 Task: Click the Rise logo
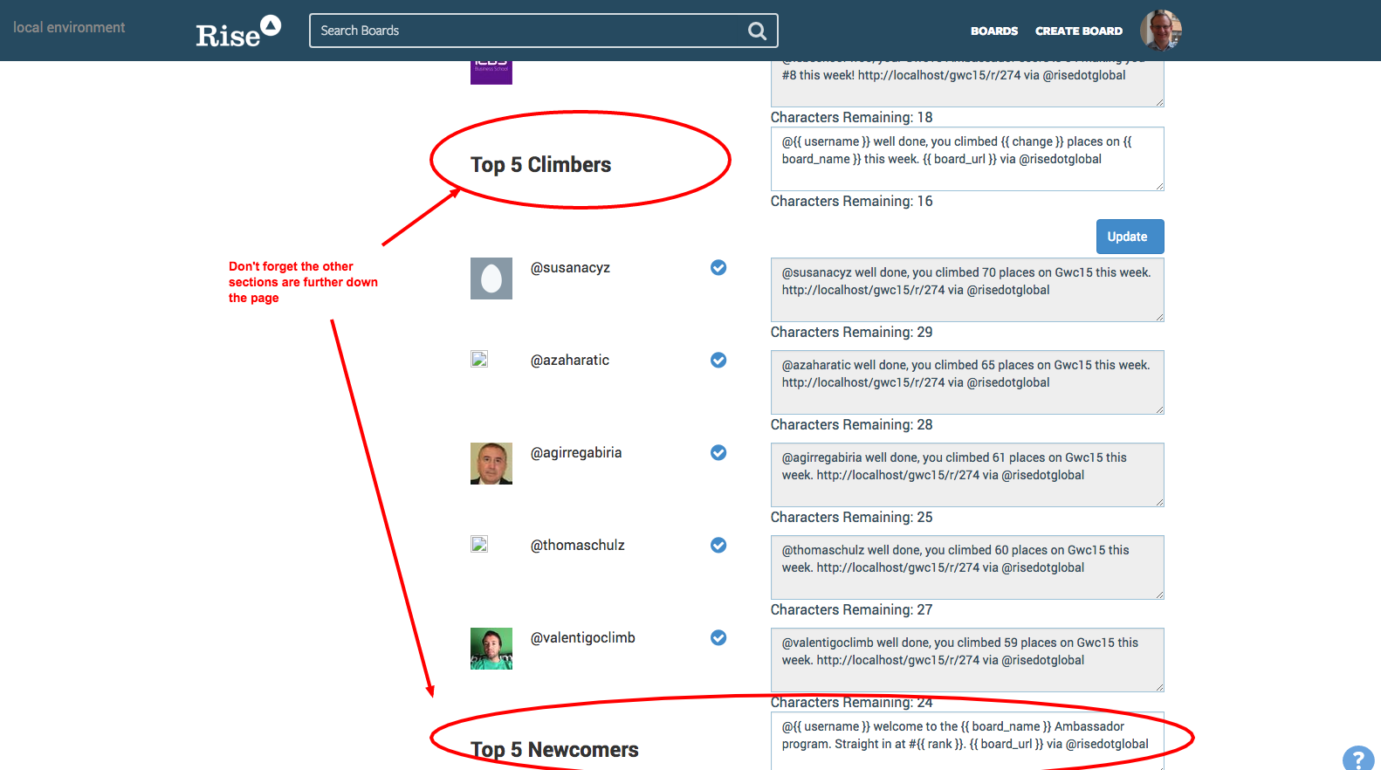(x=237, y=31)
